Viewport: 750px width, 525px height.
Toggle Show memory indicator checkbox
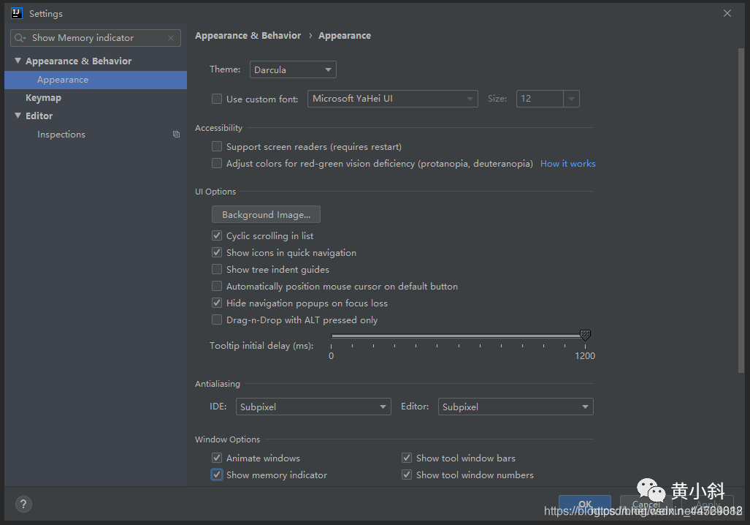217,475
